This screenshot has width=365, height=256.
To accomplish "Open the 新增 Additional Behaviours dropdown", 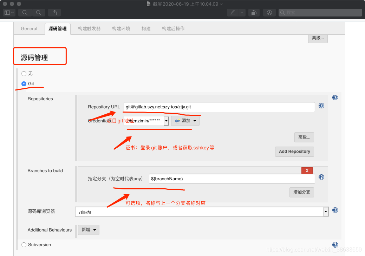I will [89, 230].
